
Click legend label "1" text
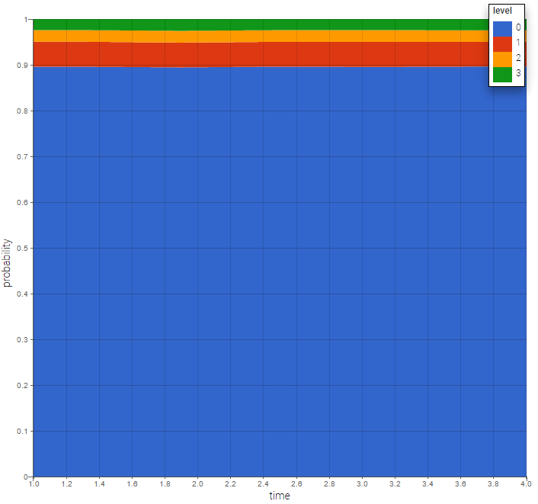pos(518,43)
